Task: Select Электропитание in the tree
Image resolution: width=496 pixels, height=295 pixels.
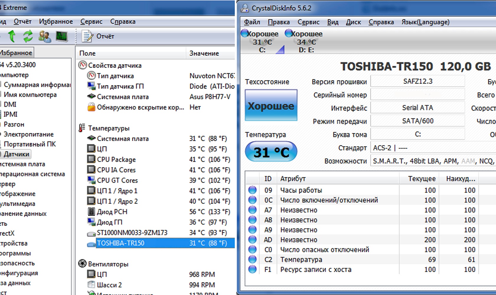Action: tap(28, 134)
